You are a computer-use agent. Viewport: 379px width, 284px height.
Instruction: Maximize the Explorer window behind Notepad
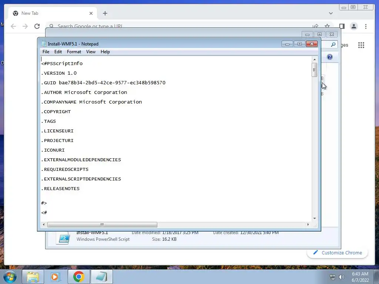point(319,34)
